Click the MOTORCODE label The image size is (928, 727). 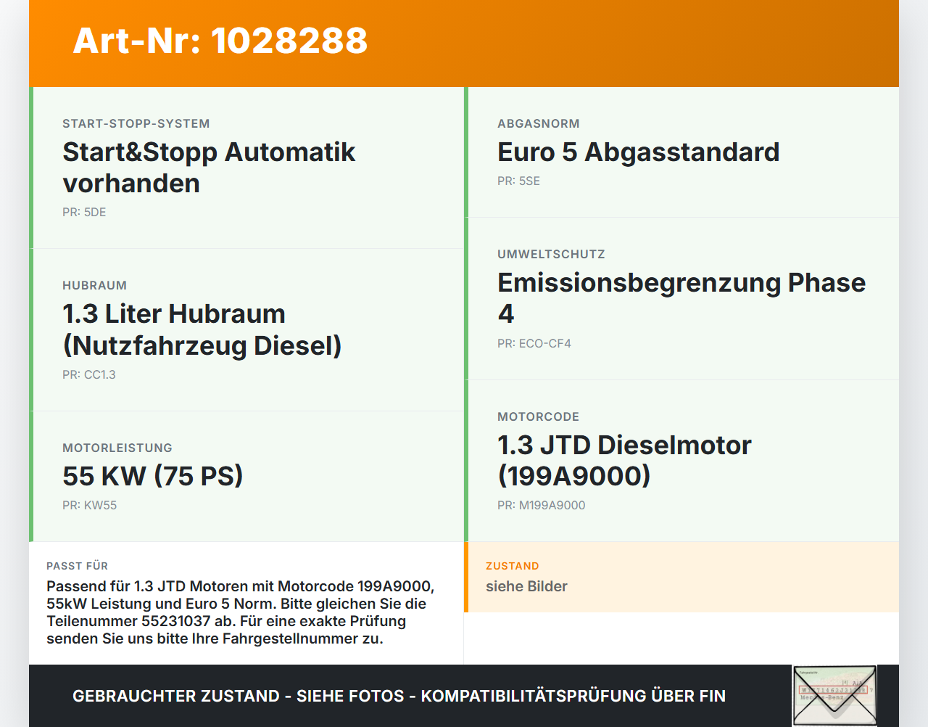point(539,416)
